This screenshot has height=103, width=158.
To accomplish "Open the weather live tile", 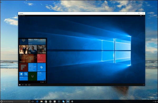I will pyautogui.click(x=37, y=42).
